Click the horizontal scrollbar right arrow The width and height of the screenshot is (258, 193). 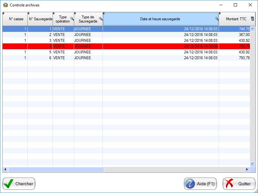(x=247, y=170)
